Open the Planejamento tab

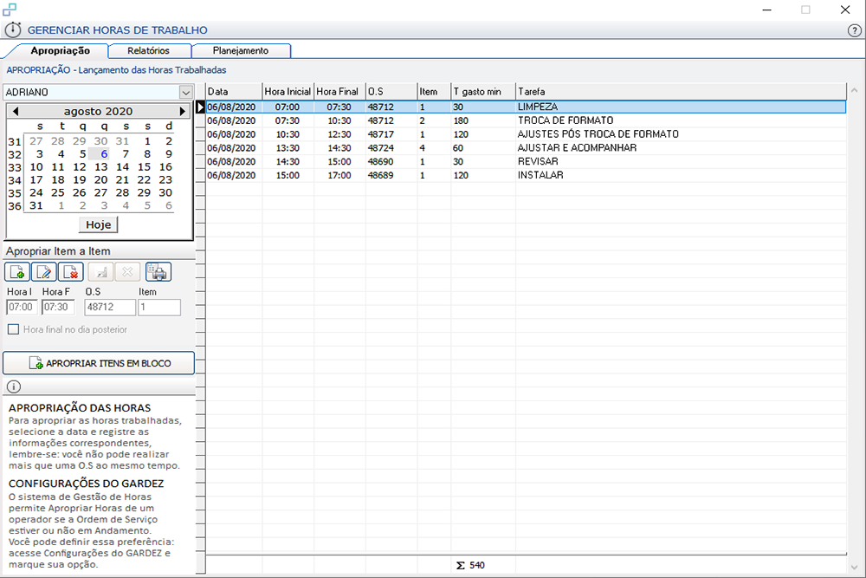tap(241, 51)
